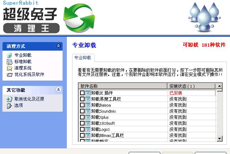Viewport: 230px width, 154px height.
Task: Select the 卸载1818soft row text
Action: point(103,123)
